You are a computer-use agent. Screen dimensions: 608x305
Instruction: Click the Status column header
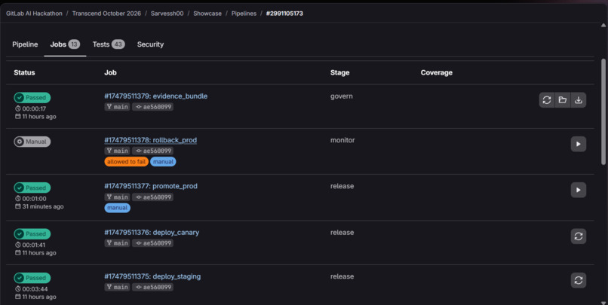pos(24,73)
